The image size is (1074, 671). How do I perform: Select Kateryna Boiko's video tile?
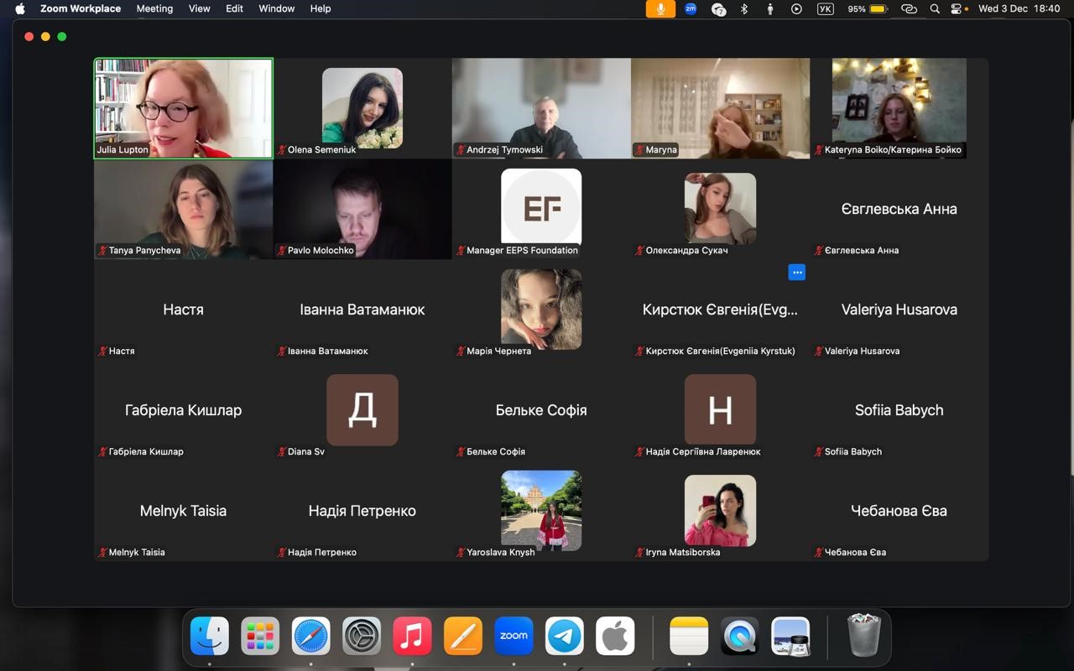(899, 108)
